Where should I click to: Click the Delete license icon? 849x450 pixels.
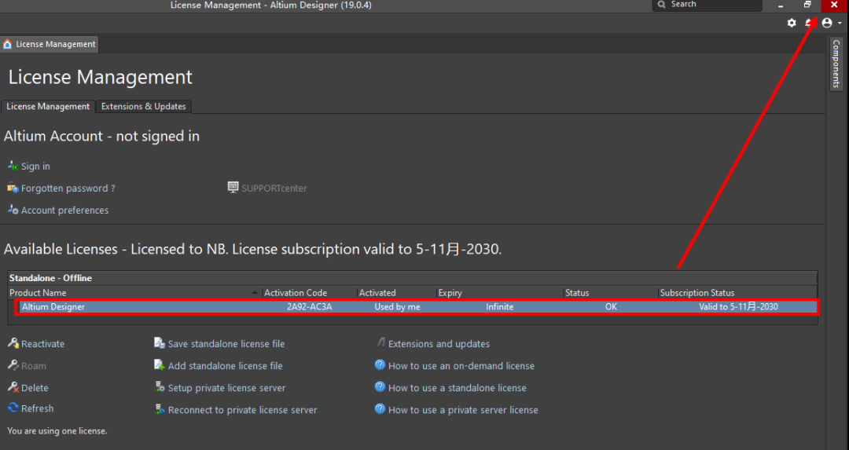tap(13, 387)
